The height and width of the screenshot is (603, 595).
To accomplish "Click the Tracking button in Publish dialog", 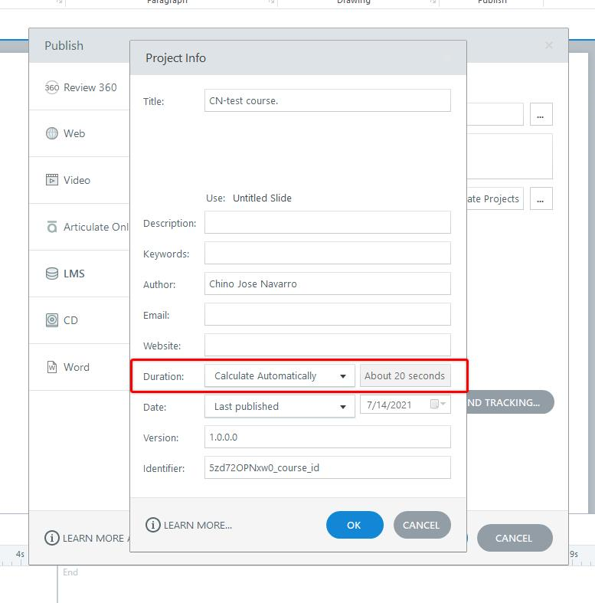I will (x=510, y=403).
